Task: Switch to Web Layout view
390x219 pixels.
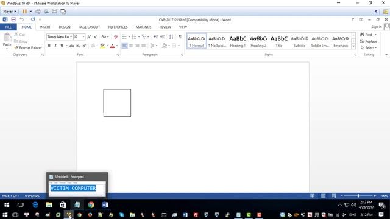Action: tap(334, 196)
